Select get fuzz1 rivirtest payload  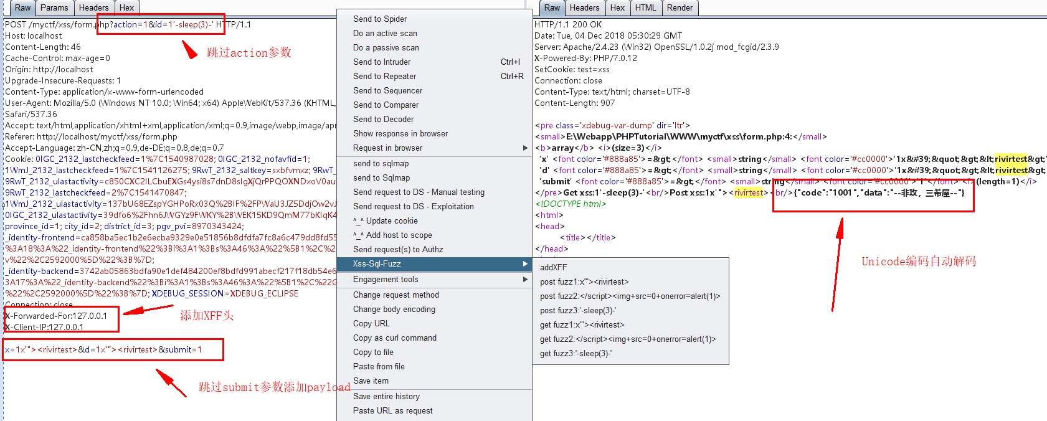pyautogui.click(x=630, y=324)
